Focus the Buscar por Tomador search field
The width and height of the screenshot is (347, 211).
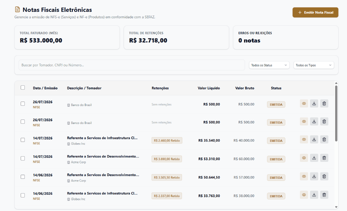coord(132,65)
